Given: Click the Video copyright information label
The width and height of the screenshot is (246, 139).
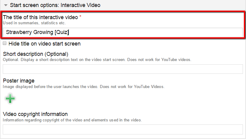Looking at the screenshot, I should 35,114.
